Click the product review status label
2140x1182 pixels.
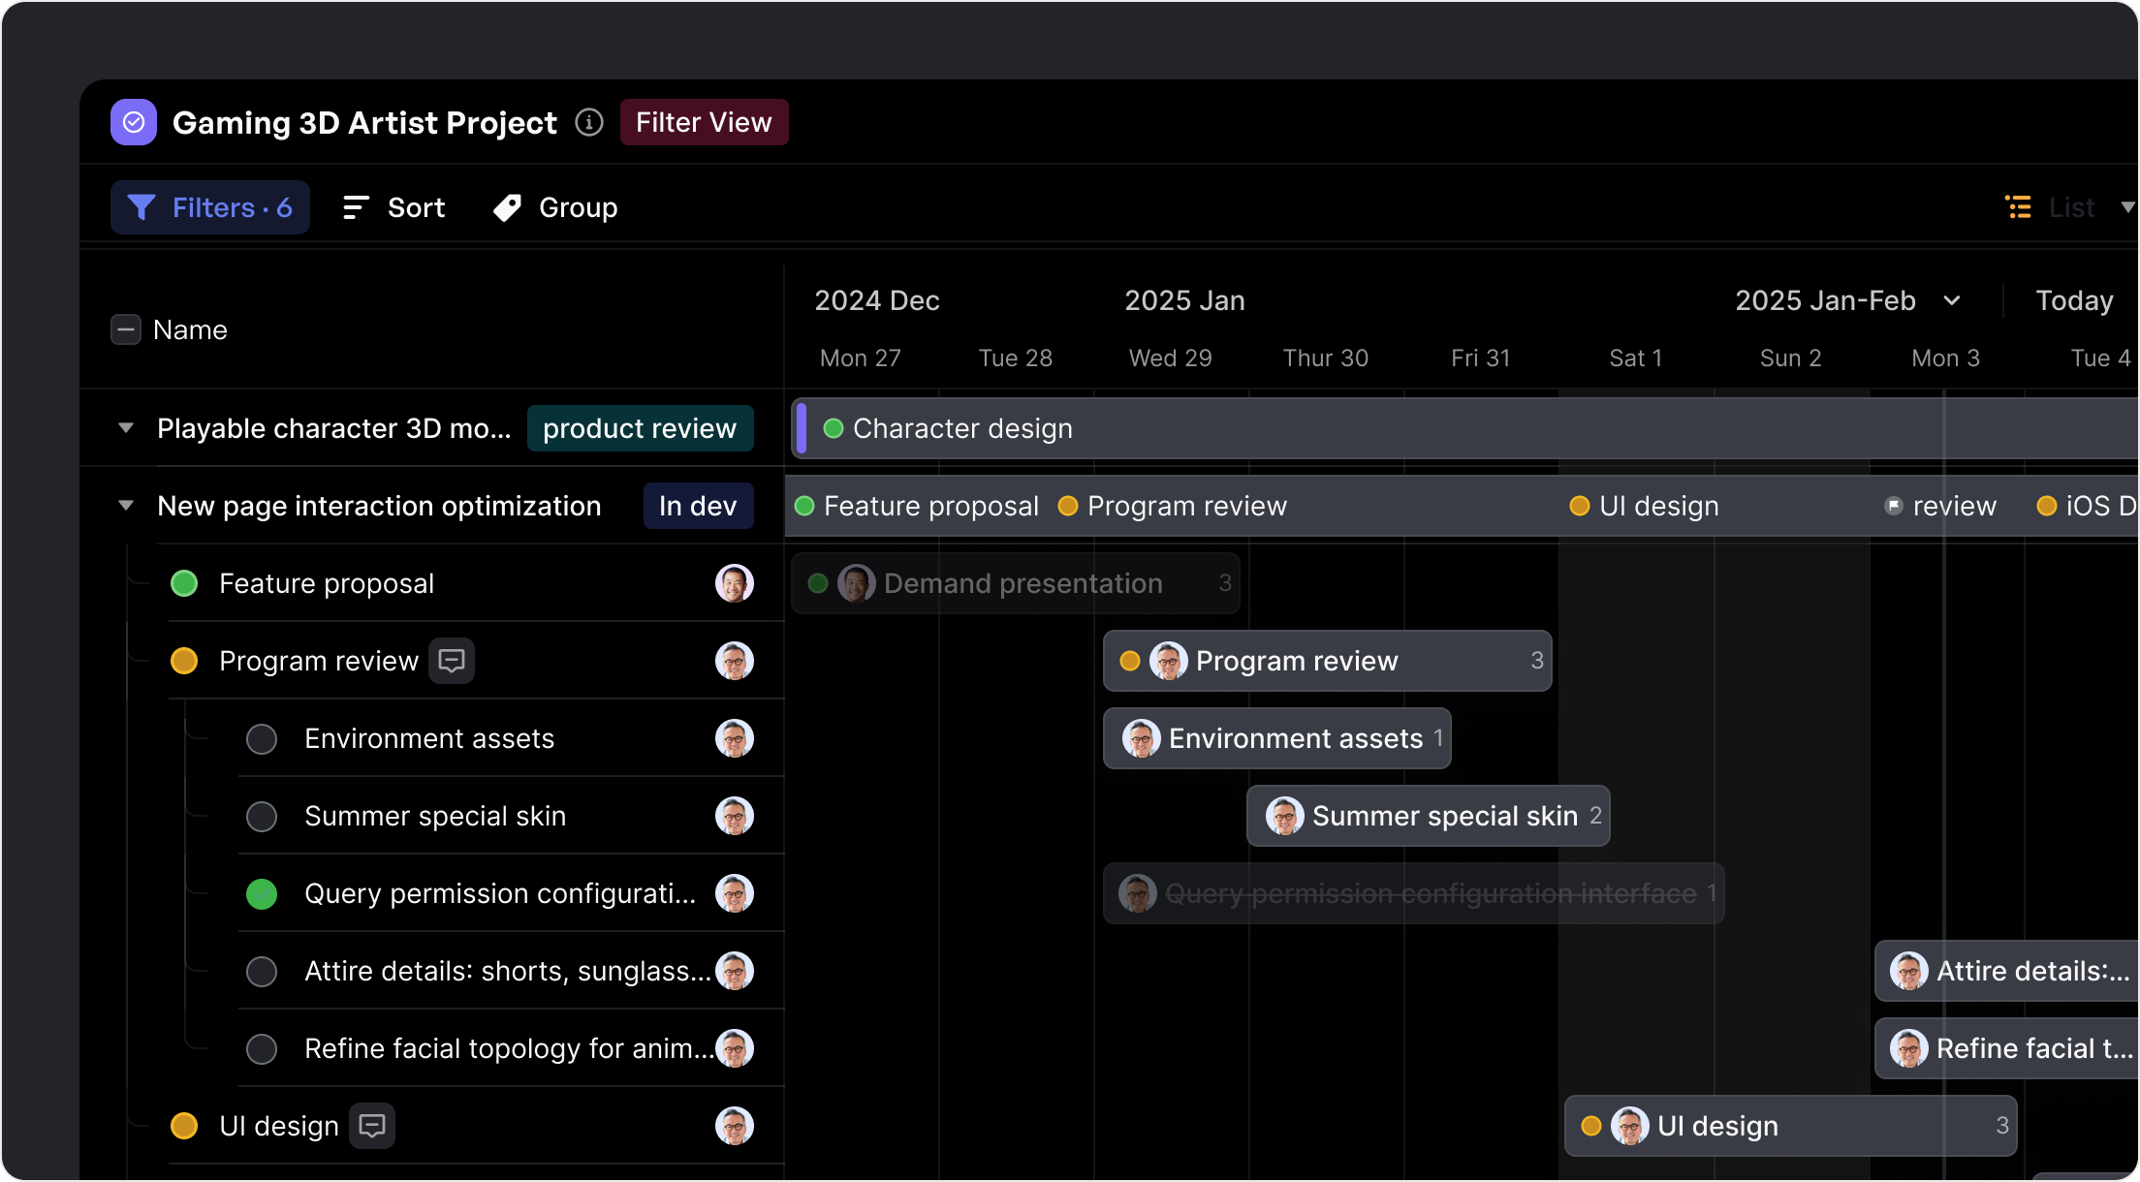640,428
